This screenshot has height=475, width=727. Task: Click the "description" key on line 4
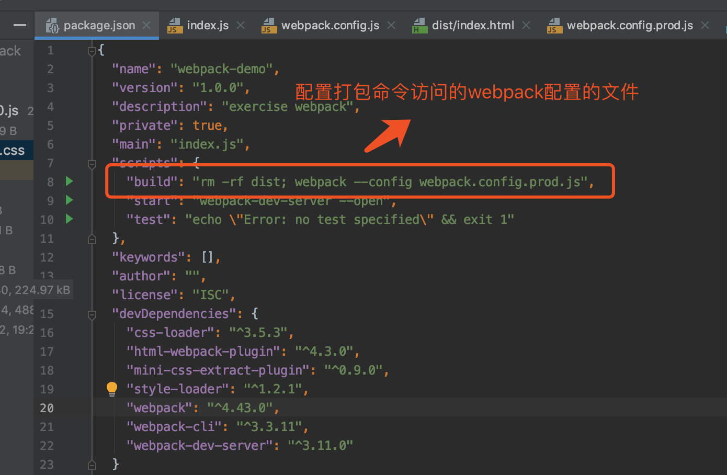point(160,107)
